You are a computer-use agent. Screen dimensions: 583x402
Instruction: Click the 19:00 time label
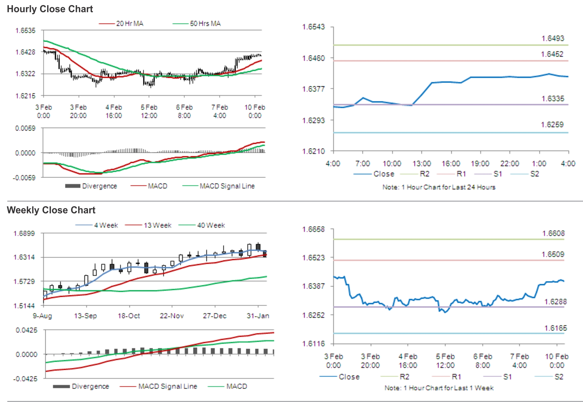(480, 164)
